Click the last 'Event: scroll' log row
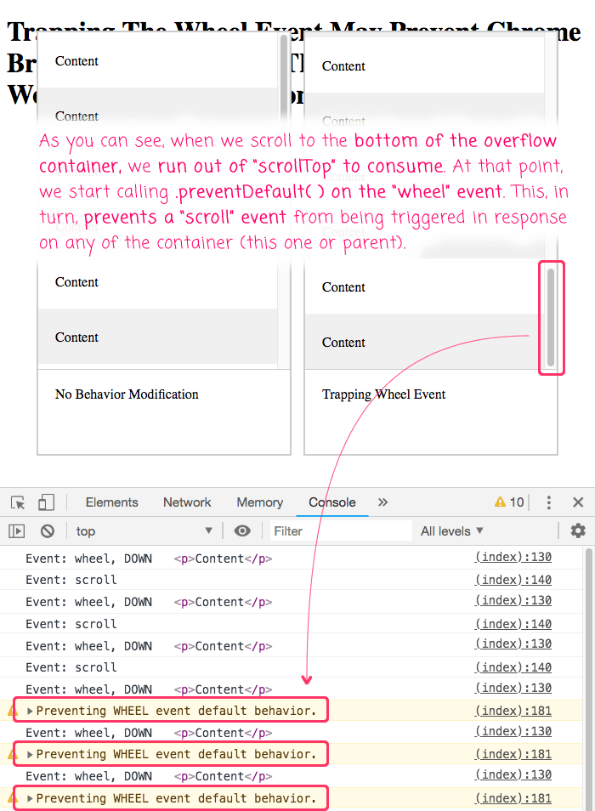 [x=291, y=667]
